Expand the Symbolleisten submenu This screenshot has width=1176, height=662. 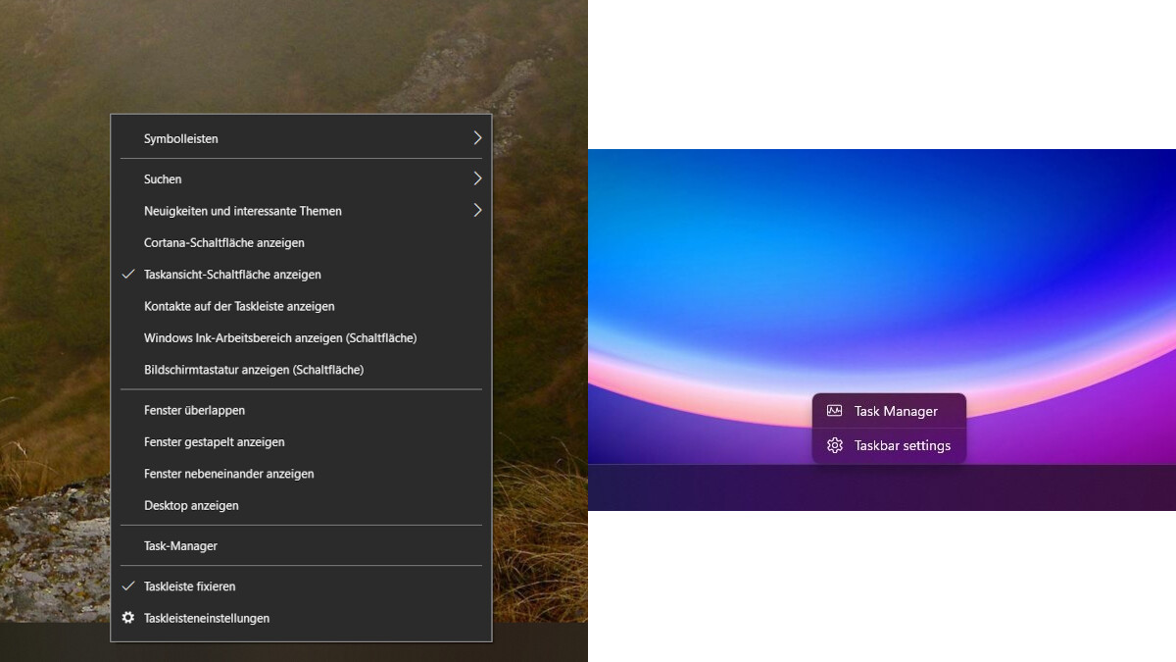(x=181, y=138)
